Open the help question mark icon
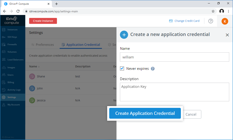Screen dimensions: 233x140 pyautogui.click(x=211, y=21)
